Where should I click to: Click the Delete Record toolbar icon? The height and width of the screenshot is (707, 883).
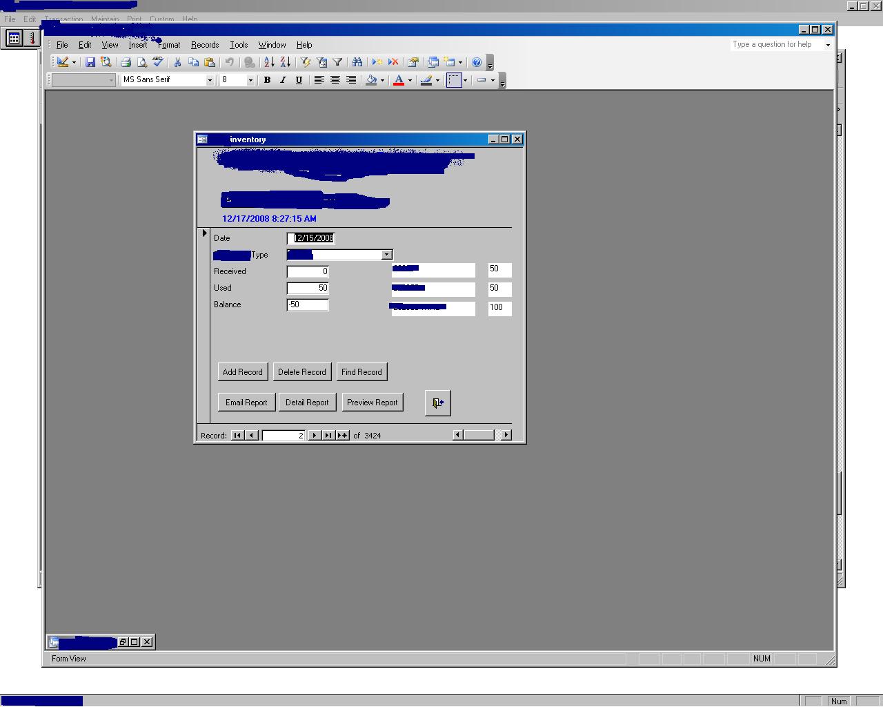pos(393,62)
